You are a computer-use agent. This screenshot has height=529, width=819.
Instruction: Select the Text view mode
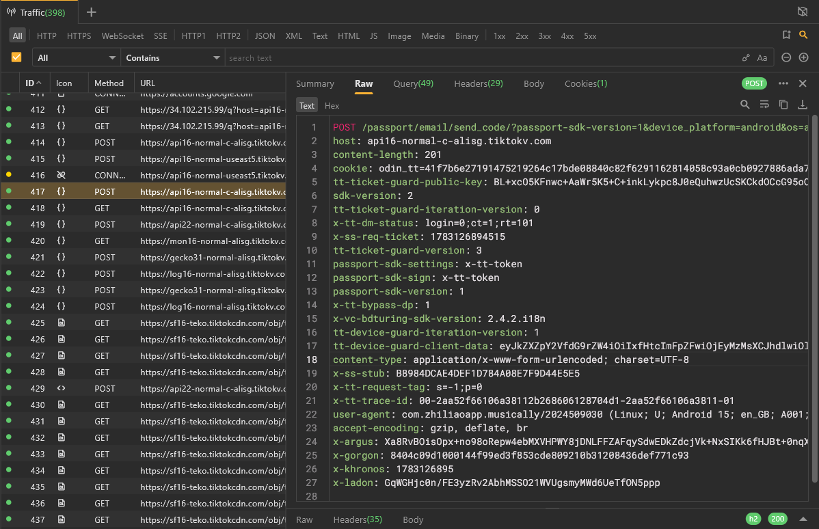point(306,105)
